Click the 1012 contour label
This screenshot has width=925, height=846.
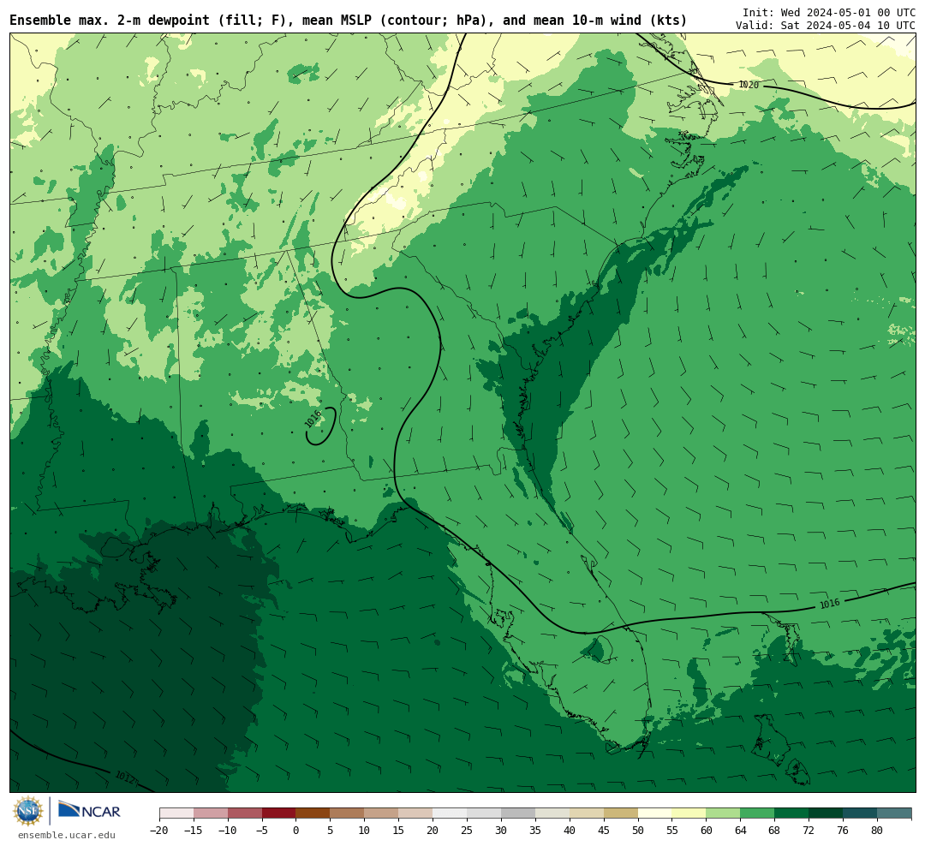[125, 777]
